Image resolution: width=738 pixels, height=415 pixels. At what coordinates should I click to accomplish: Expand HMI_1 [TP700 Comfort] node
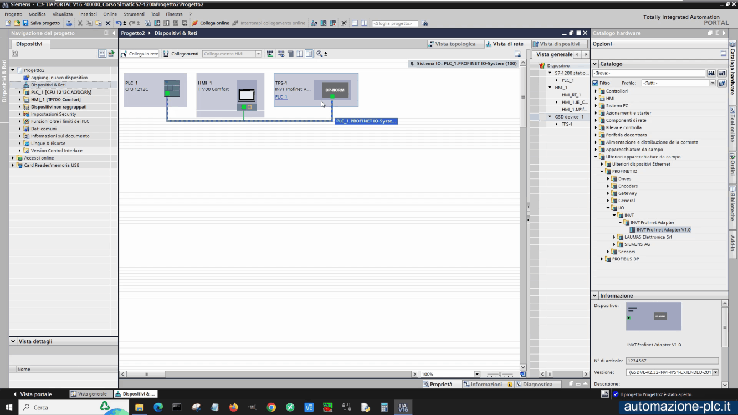point(20,100)
